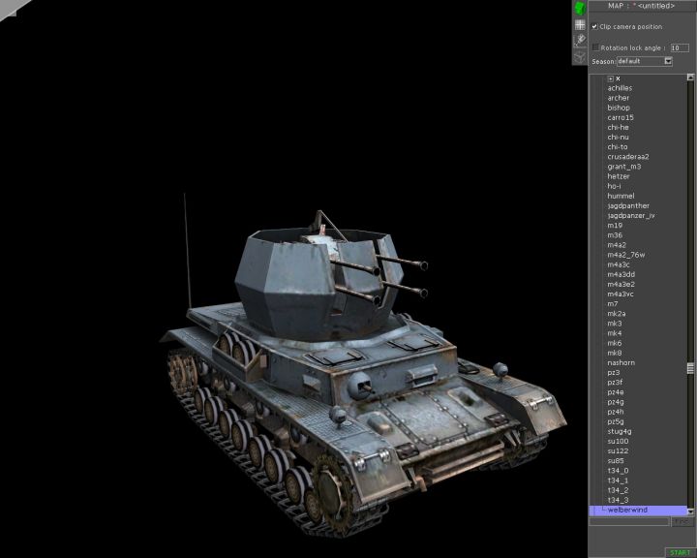
Task: Click the START button
Action: (680, 552)
